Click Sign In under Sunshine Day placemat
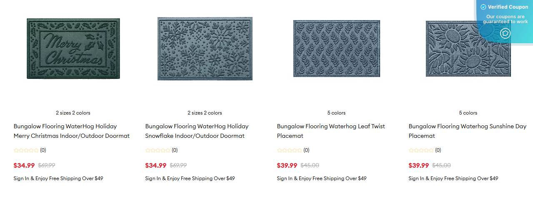Image resolution: width=533 pixels, height=198 pixels. [417, 178]
